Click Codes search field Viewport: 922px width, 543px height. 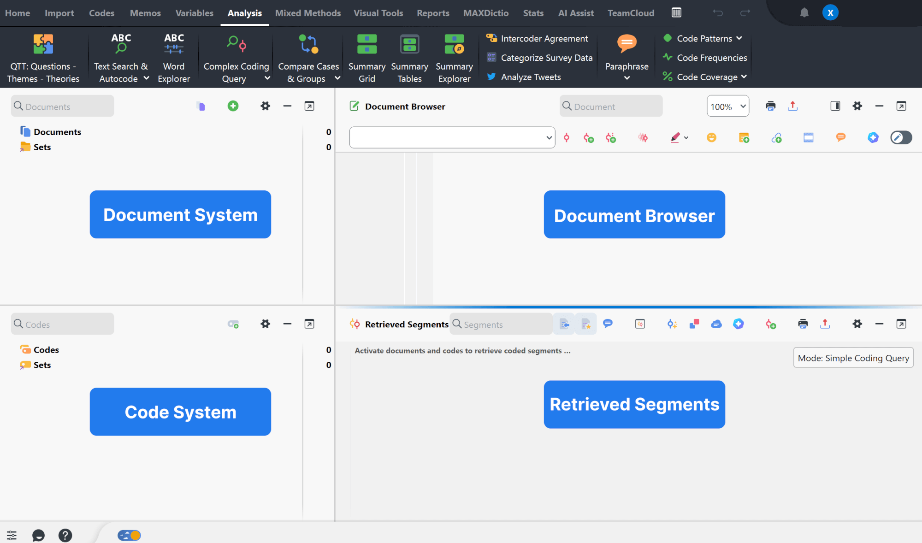click(62, 324)
